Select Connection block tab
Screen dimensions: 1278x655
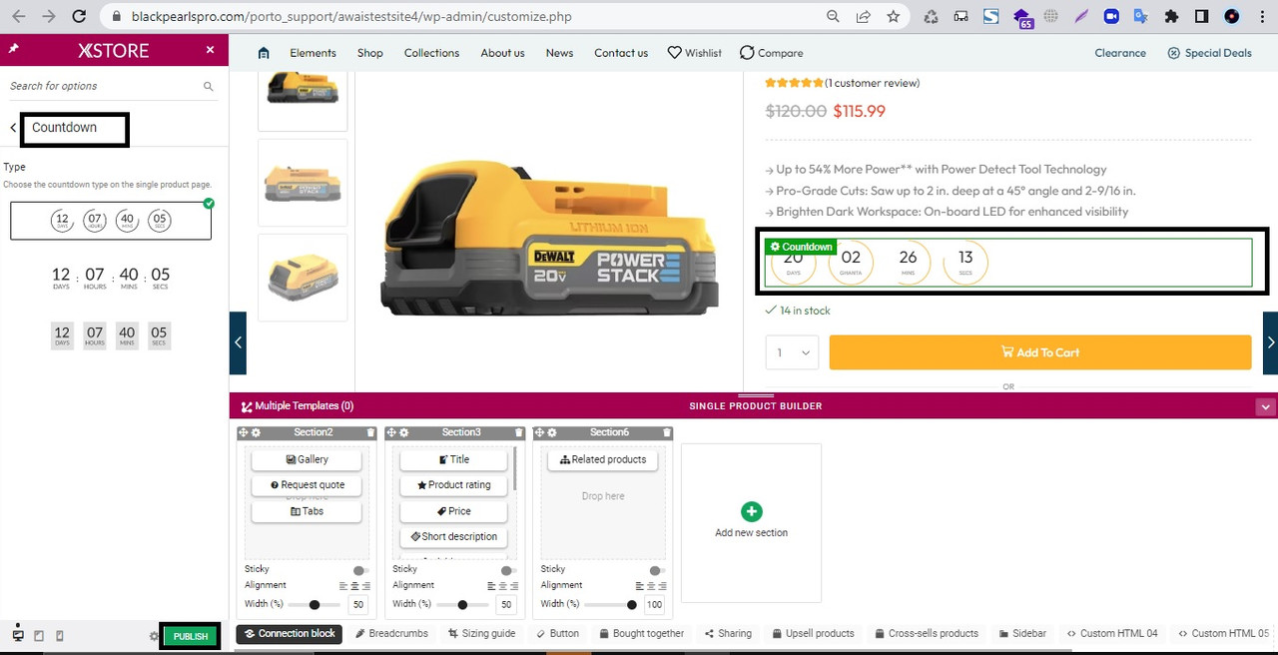click(x=290, y=634)
